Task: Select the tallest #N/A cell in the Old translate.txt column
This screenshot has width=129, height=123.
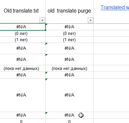Action: click(x=21, y=95)
